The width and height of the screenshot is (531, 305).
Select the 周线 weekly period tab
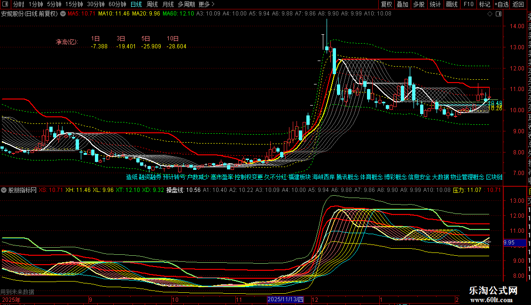coord(152,4)
